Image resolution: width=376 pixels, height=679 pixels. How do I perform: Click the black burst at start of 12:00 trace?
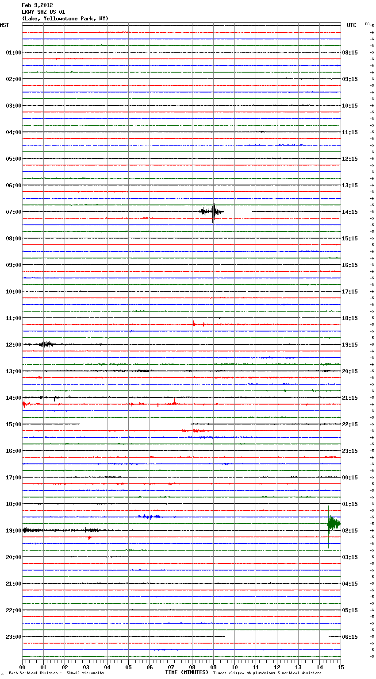click(x=45, y=344)
